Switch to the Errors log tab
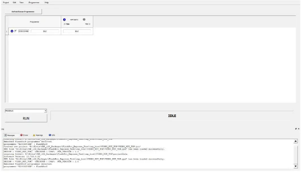Viewport: 301px width, 173px height. pyautogui.click(x=24, y=135)
